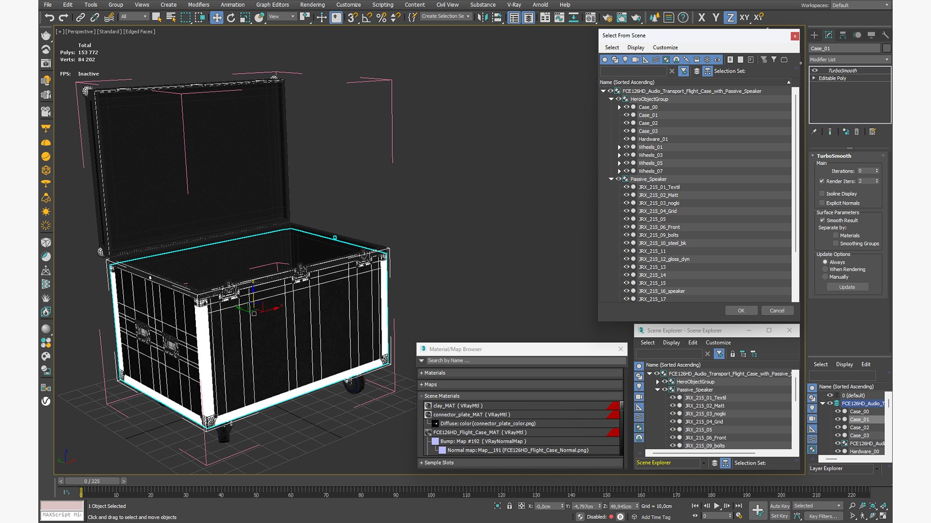The width and height of the screenshot is (931, 523).
Task: Expand the Wheels_01 tree node
Action: point(619,147)
